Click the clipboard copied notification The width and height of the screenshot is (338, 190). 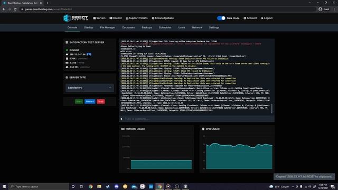pos(304,177)
